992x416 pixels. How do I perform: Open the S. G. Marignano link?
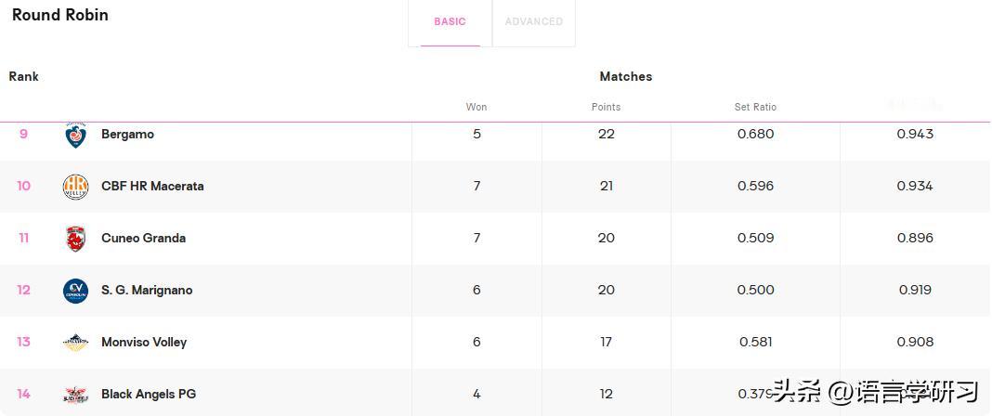pyautogui.click(x=147, y=291)
